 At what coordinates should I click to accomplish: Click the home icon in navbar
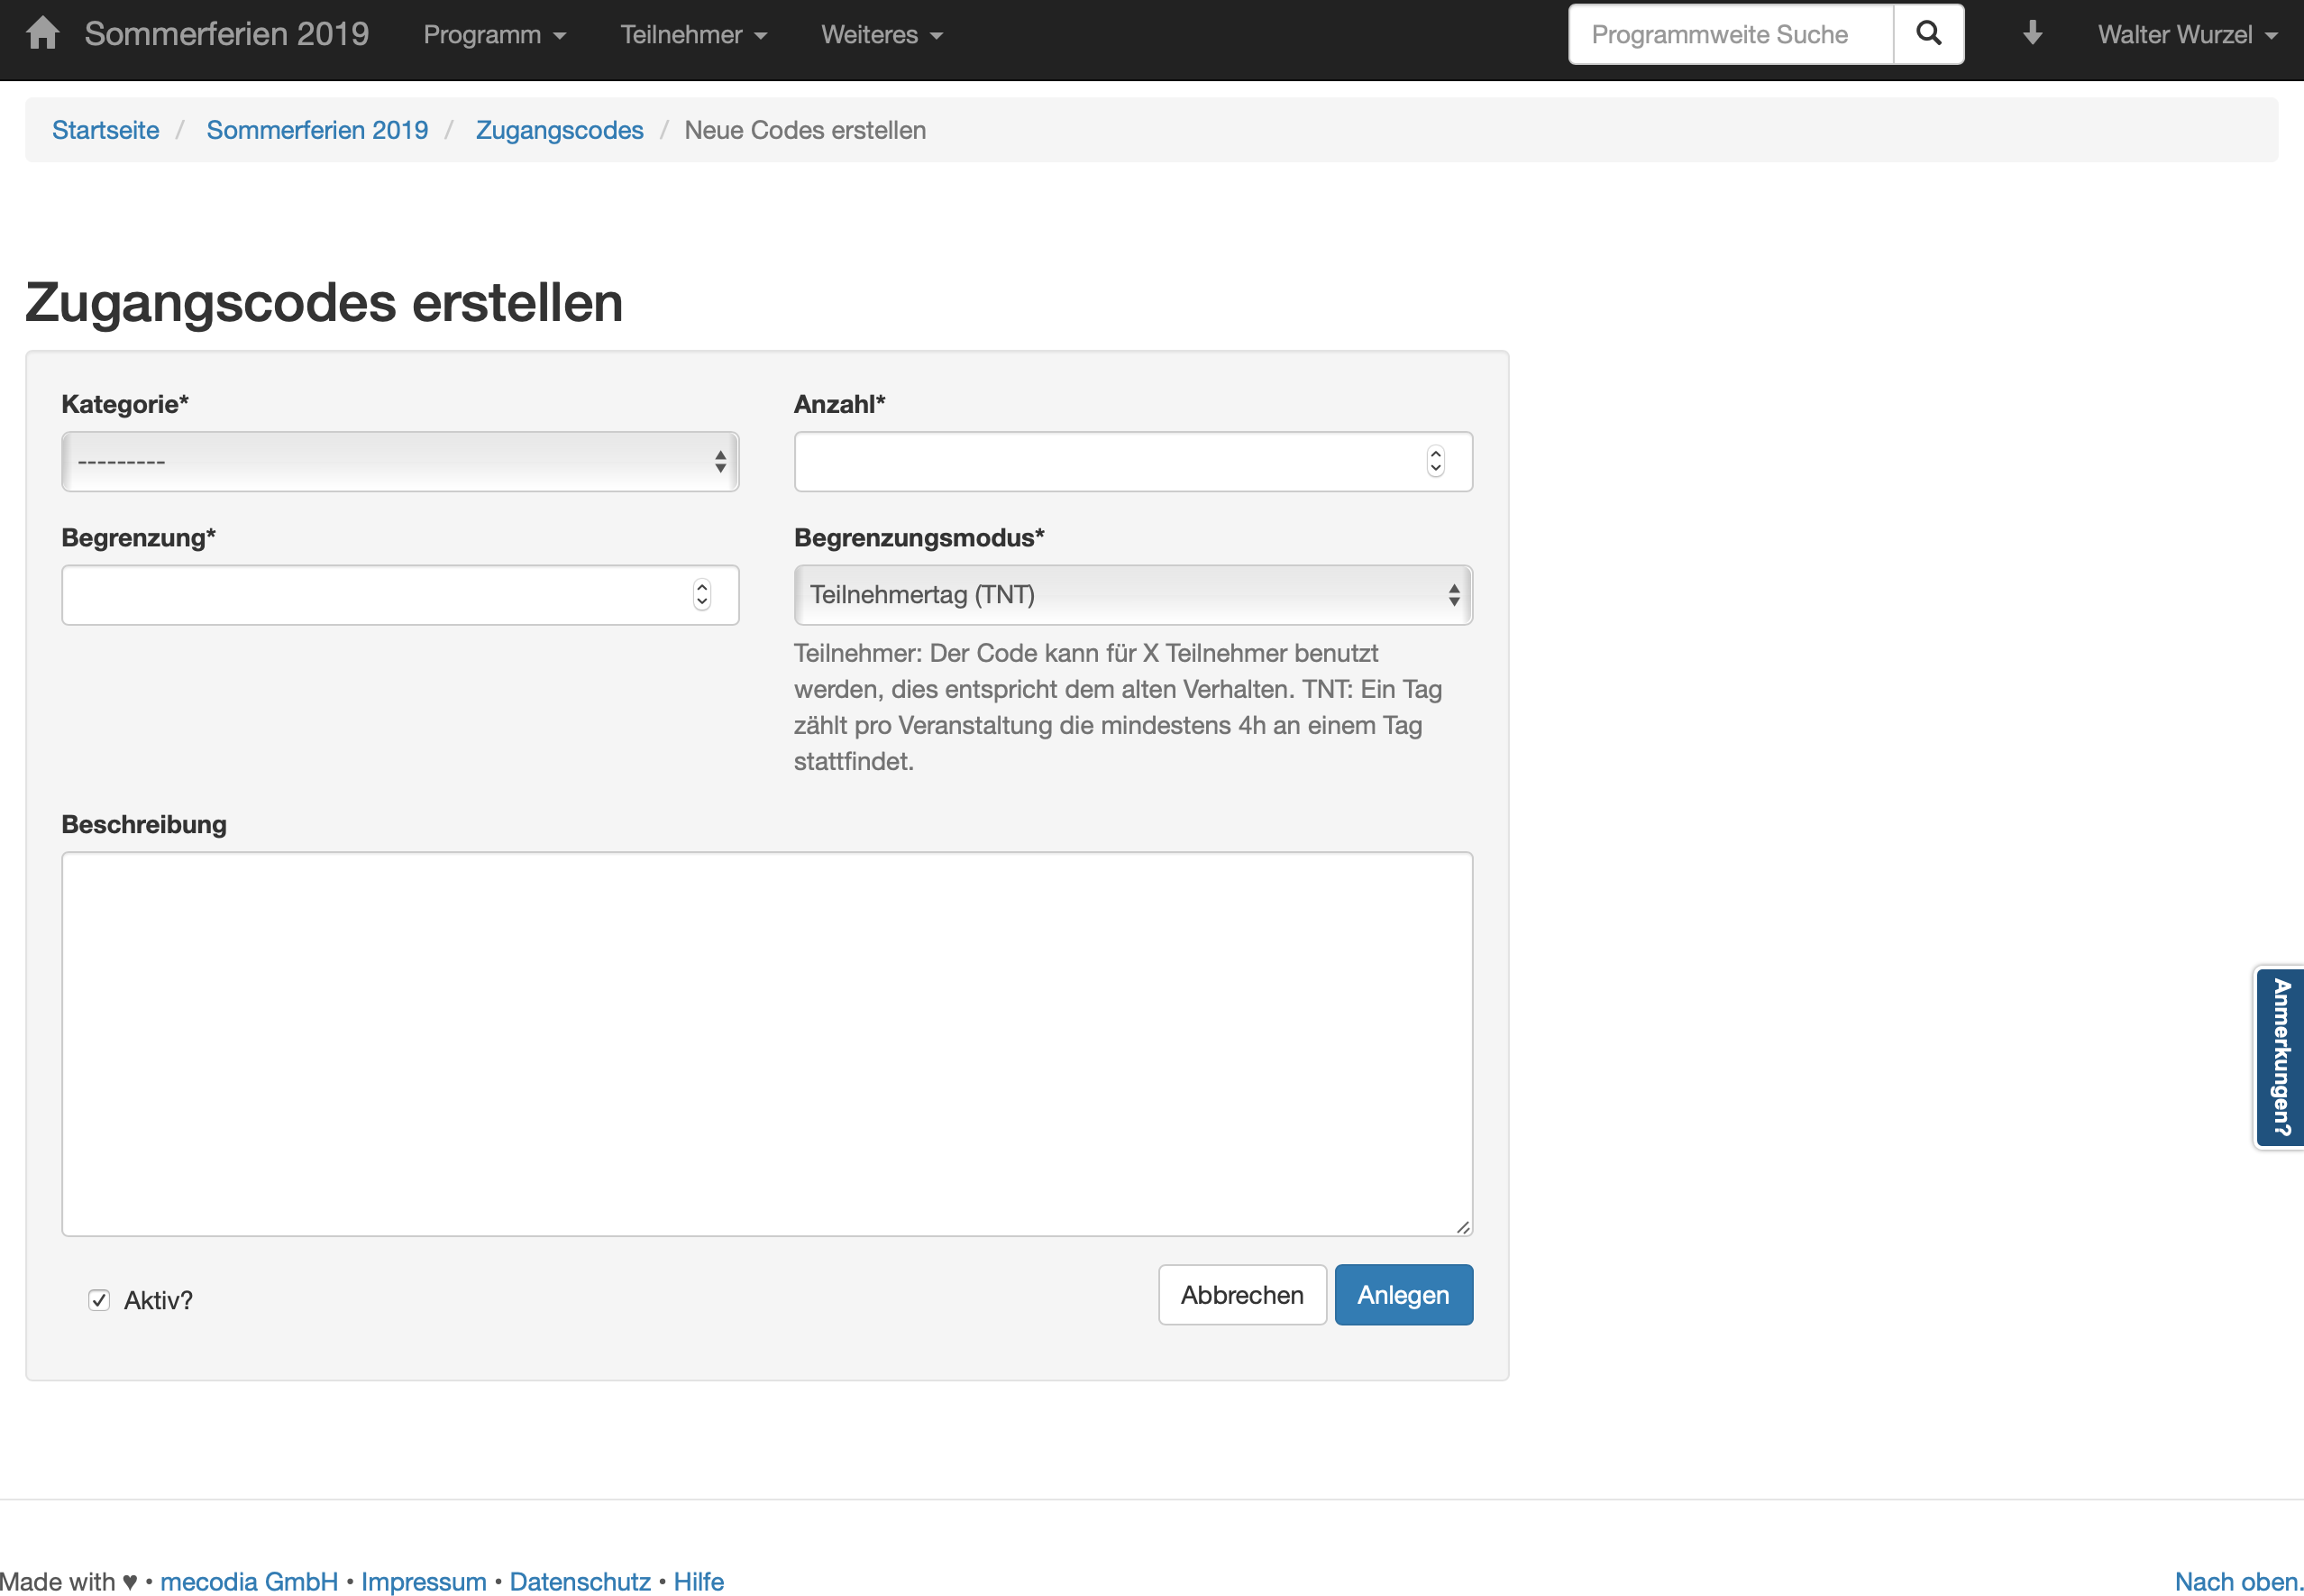pos(42,34)
